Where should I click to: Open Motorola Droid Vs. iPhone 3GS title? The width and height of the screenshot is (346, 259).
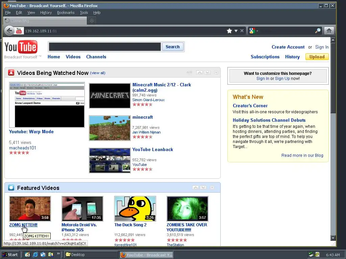point(79,227)
